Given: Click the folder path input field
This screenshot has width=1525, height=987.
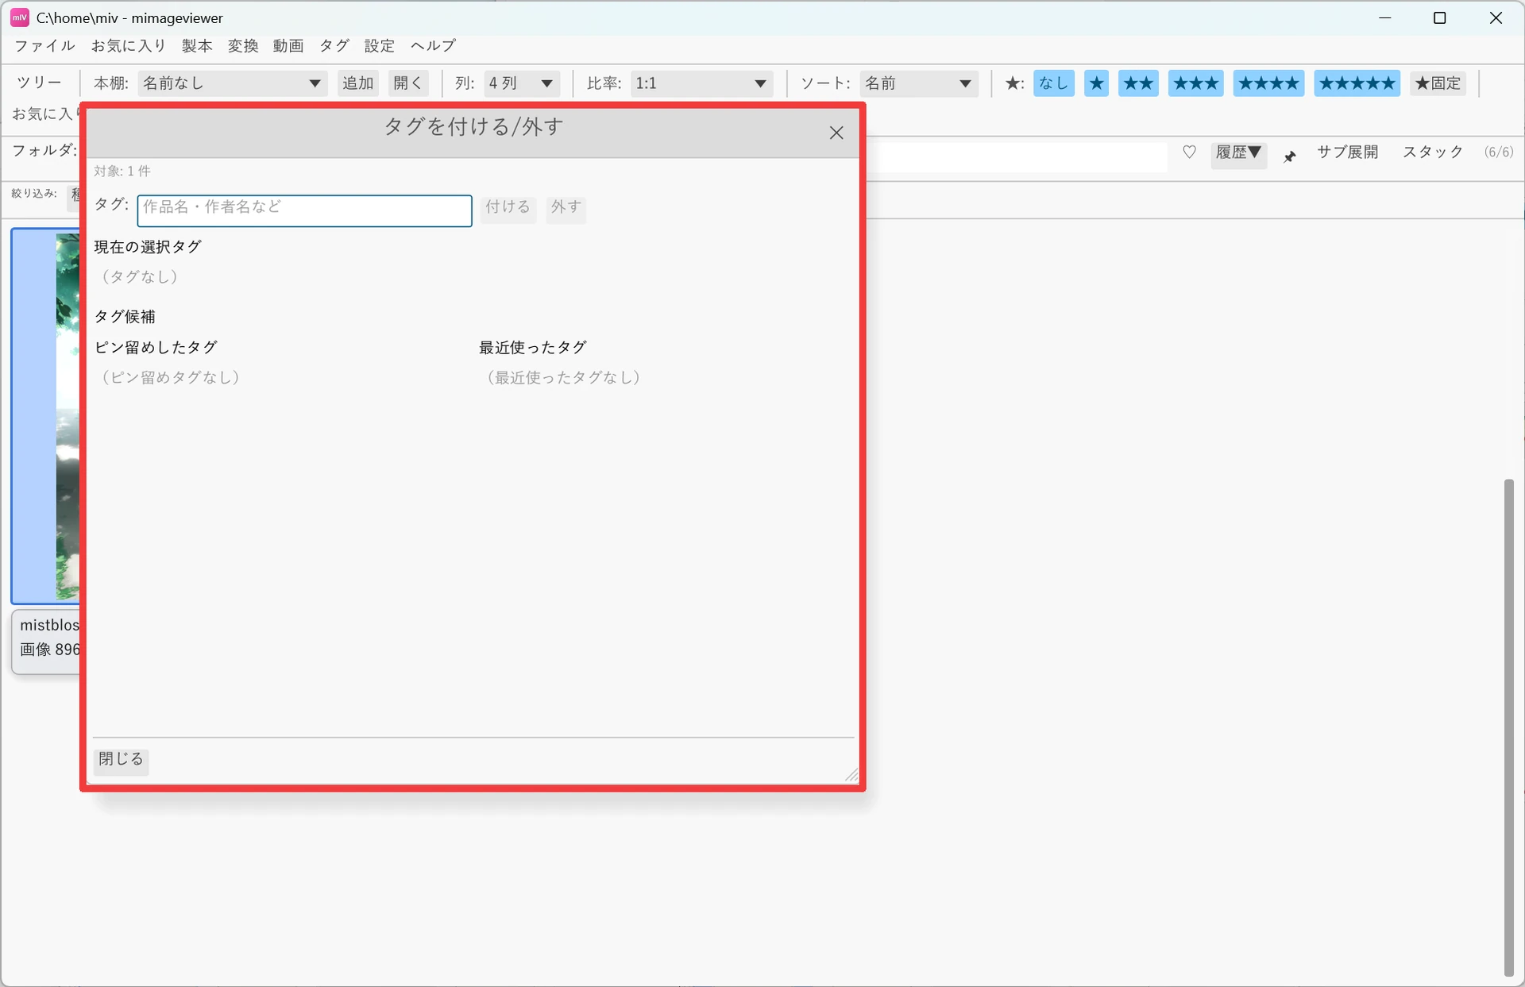Looking at the screenshot, I should click(x=1016, y=156).
